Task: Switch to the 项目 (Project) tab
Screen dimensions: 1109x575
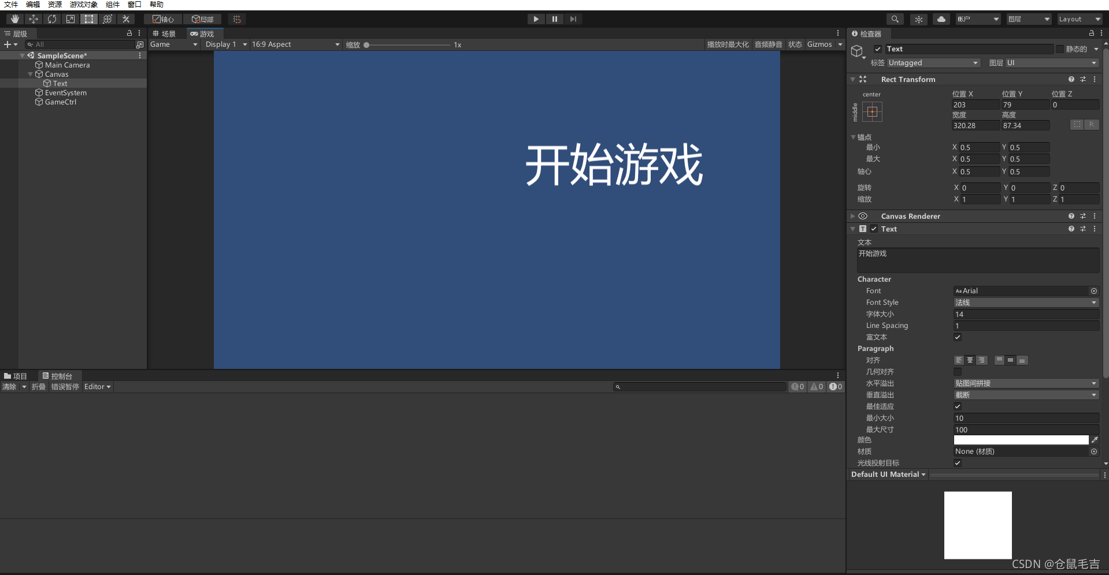Action: [x=16, y=376]
